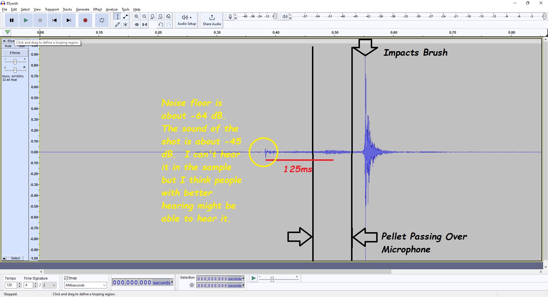Click the Tempo value field
The width and height of the screenshot is (548, 297).
[x=11, y=285]
